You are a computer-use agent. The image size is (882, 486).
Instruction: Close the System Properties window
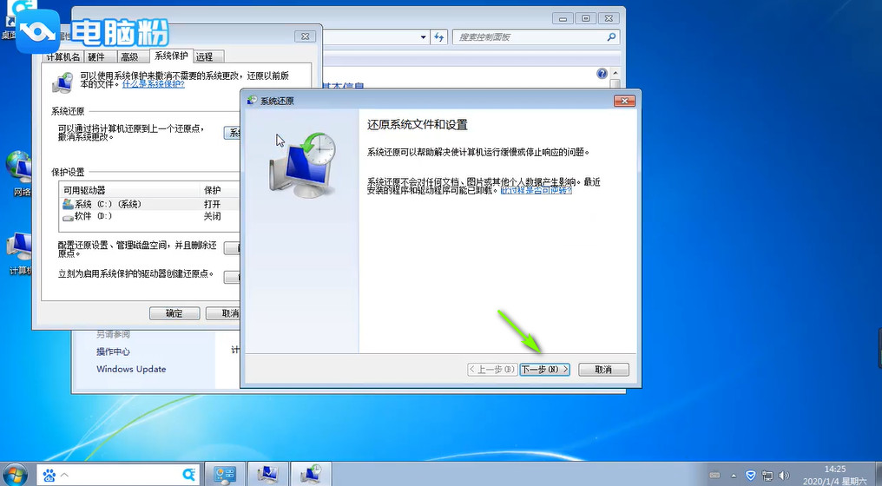[305, 36]
